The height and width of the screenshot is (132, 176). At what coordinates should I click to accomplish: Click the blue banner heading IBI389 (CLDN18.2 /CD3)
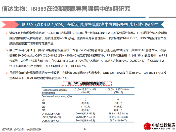(90, 25)
